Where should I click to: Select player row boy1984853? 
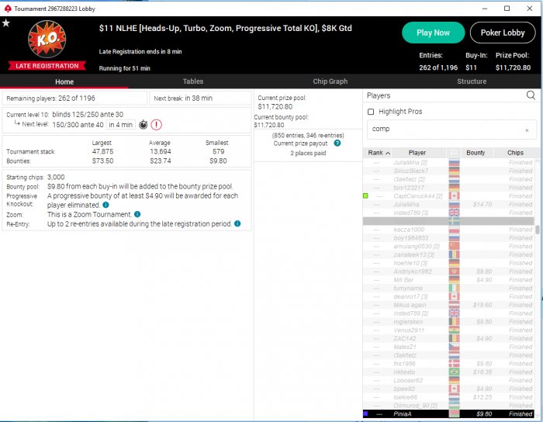click(448, 238)
